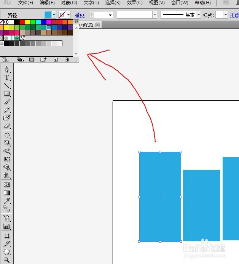
Task: Open the fill color dropdown arrow
Action: point(54,15)
